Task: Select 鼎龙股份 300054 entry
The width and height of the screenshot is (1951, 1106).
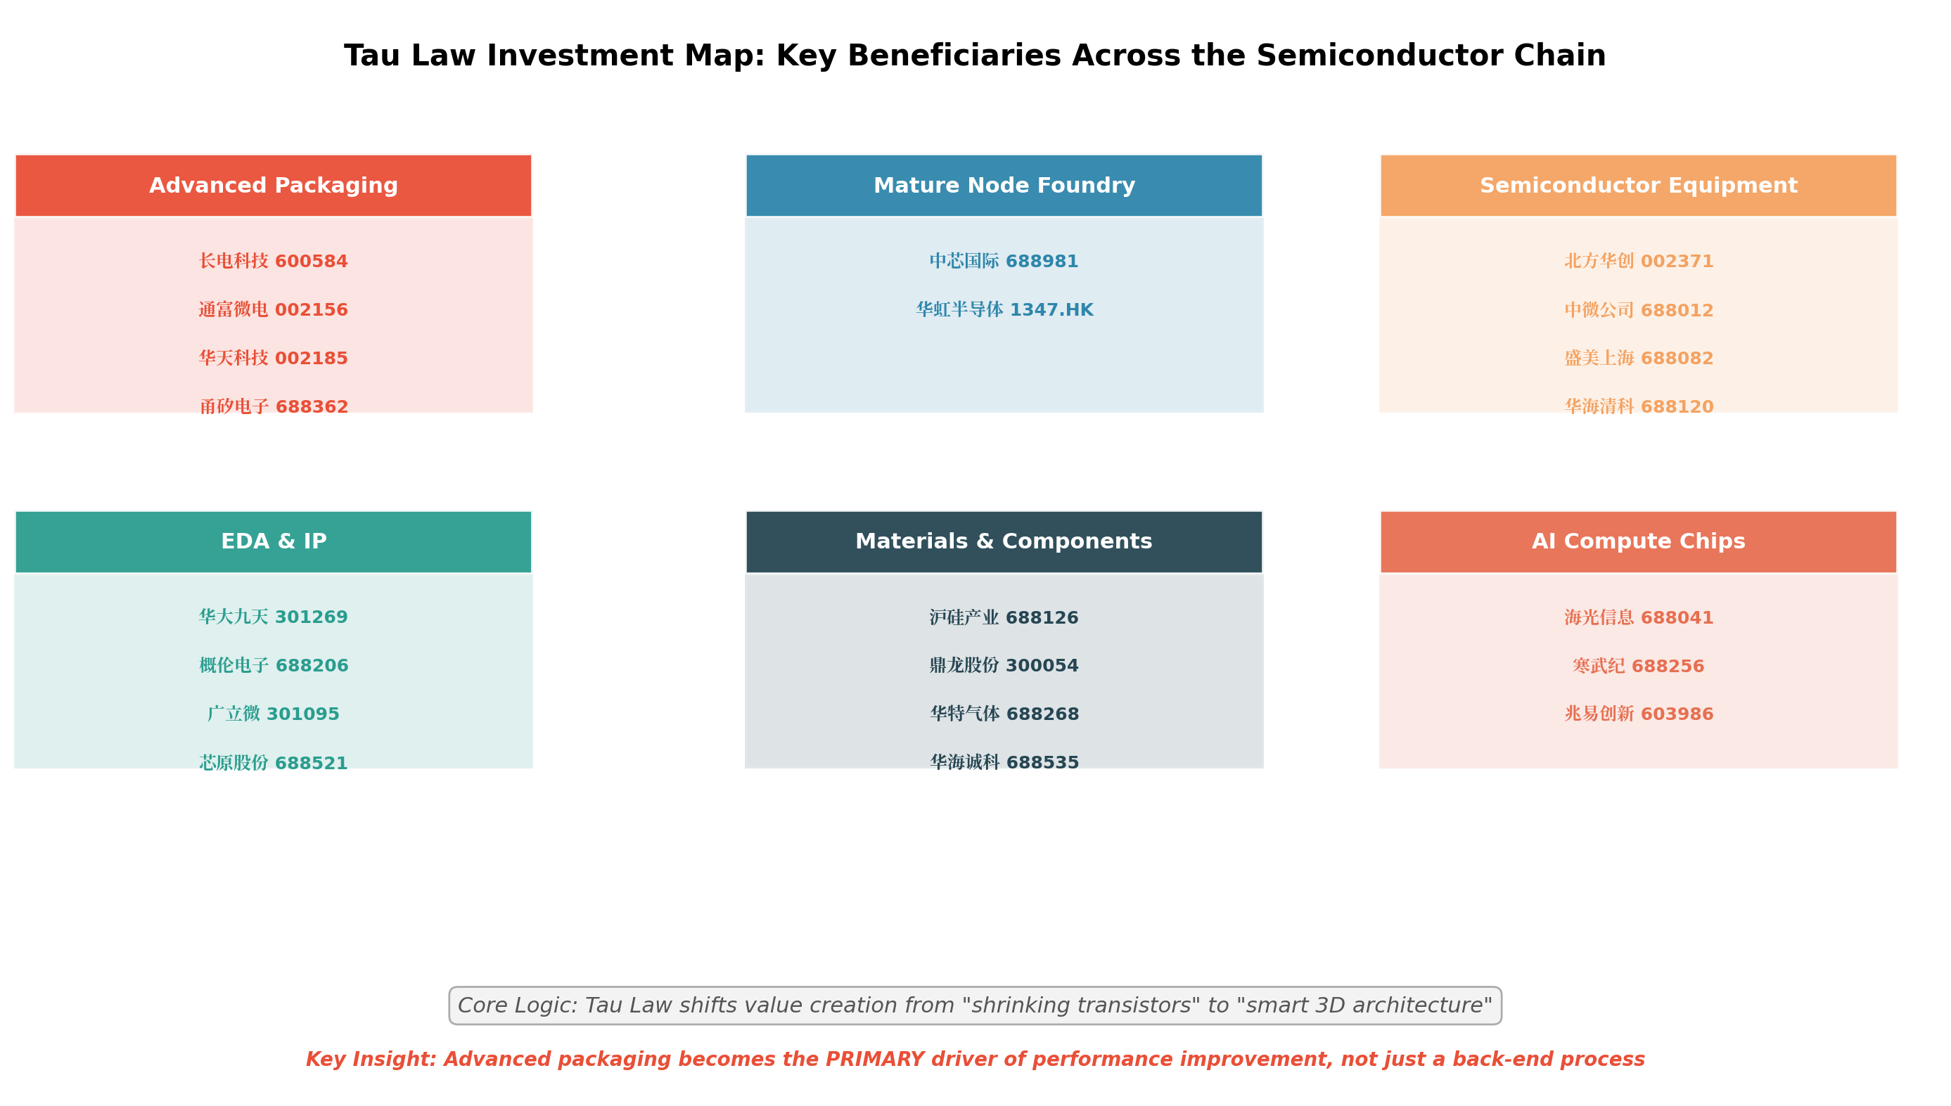Action: [1004, 665]
